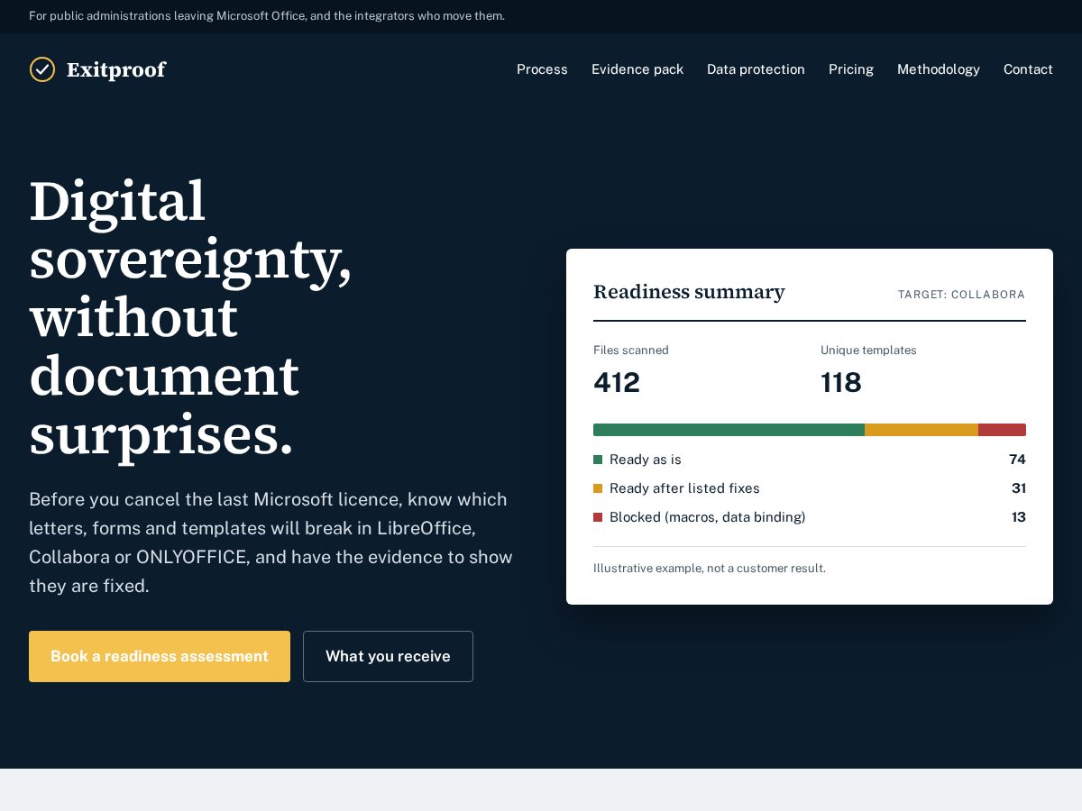Click the Digital sovereignty headline
The height and width of the screenshot is (811, 1082).
(x=190, y=317)
